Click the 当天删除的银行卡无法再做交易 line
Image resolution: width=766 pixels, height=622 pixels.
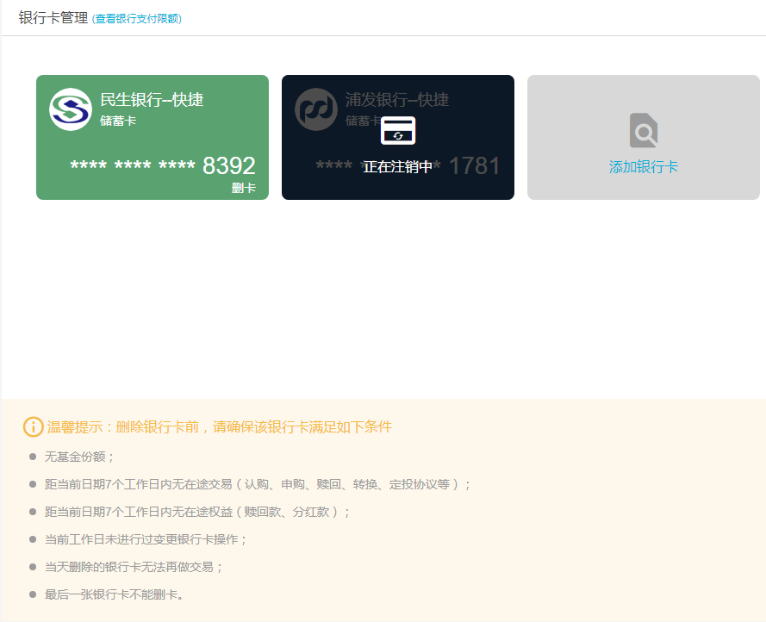coord(134,567)
